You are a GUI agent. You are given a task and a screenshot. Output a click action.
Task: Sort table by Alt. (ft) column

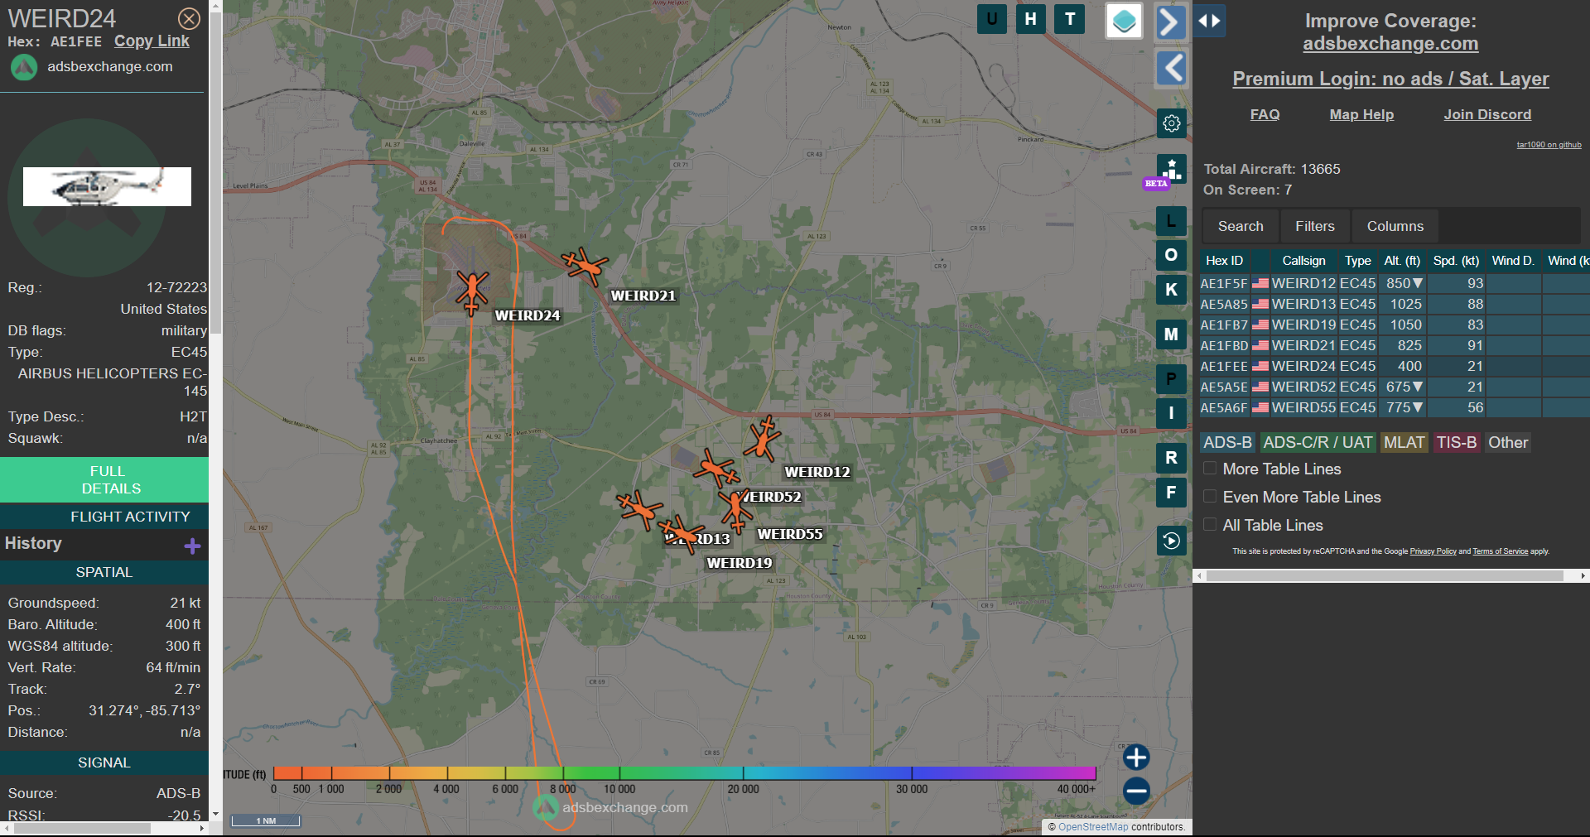pyautogui.click(x=1402, y=261)
